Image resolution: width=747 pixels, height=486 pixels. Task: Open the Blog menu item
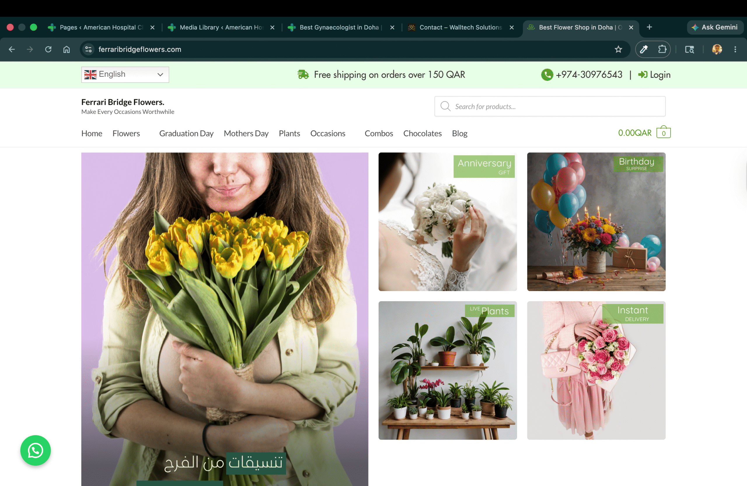pos(459,133)
